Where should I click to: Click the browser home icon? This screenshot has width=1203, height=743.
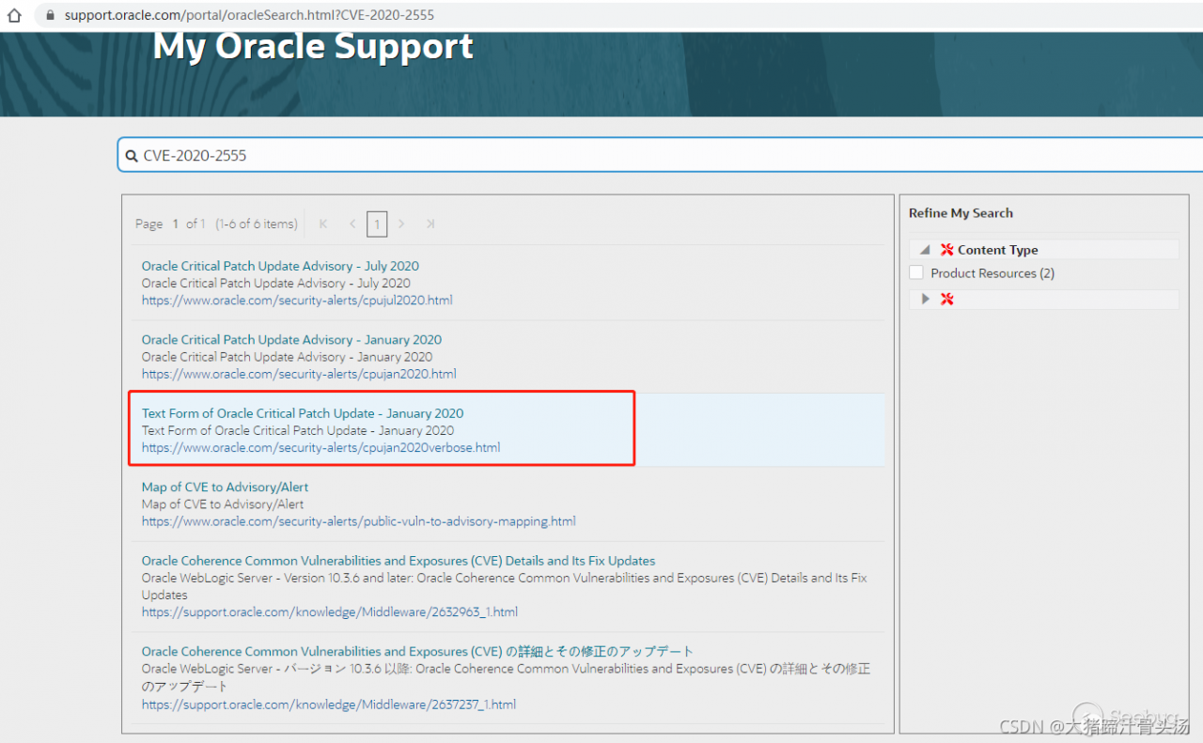point(14,15)
